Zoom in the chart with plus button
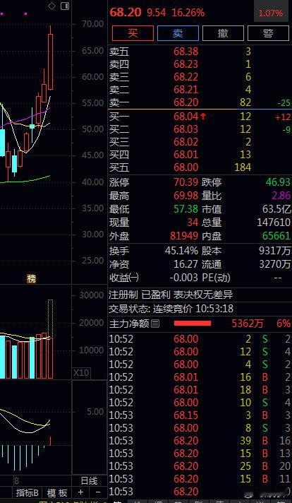 click(x=80, y=492)
